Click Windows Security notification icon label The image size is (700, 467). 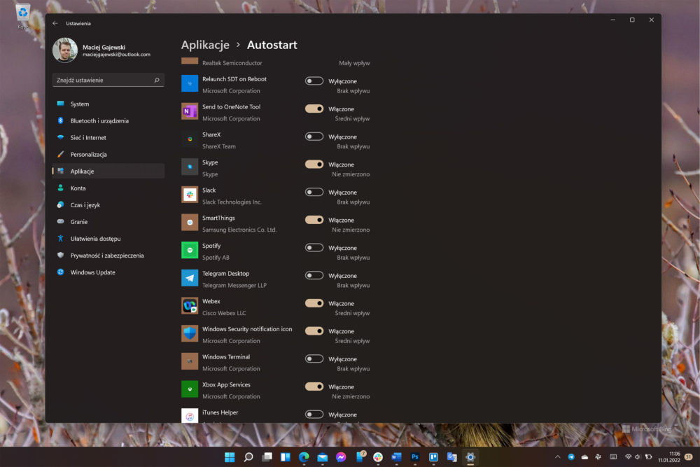coord(247,329)
